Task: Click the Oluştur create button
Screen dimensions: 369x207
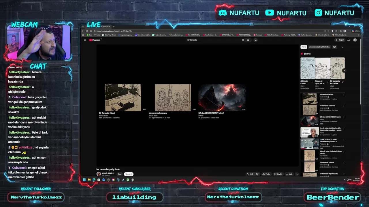Action: [x=340, y=40]
